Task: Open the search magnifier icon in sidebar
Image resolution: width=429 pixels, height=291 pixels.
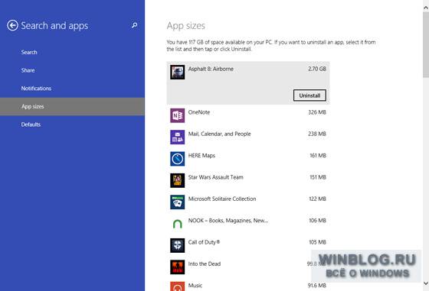Action: [134, 25]
